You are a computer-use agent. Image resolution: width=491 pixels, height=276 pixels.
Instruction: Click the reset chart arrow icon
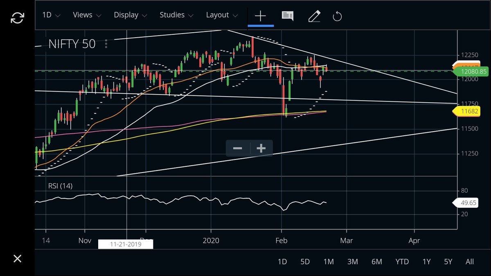point(337,16)
